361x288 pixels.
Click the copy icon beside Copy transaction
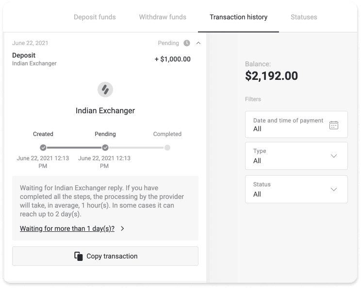click(79, 256)
